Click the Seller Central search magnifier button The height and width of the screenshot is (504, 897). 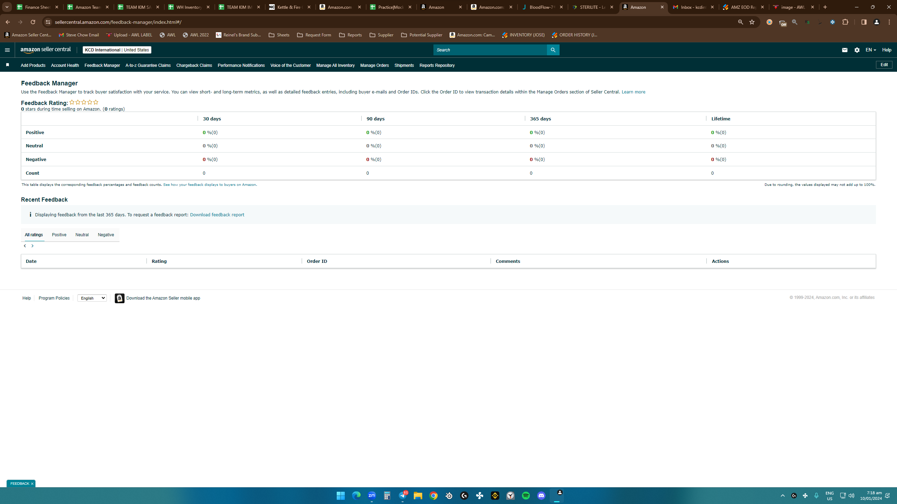[553, 50]
